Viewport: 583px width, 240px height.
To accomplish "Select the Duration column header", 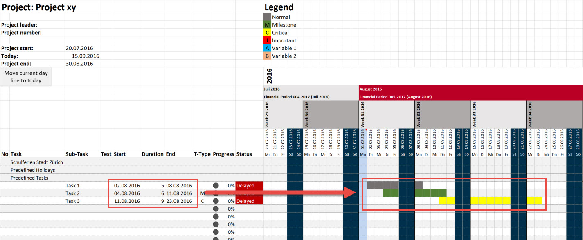I will pyautogui.click(x=153, y=154).
